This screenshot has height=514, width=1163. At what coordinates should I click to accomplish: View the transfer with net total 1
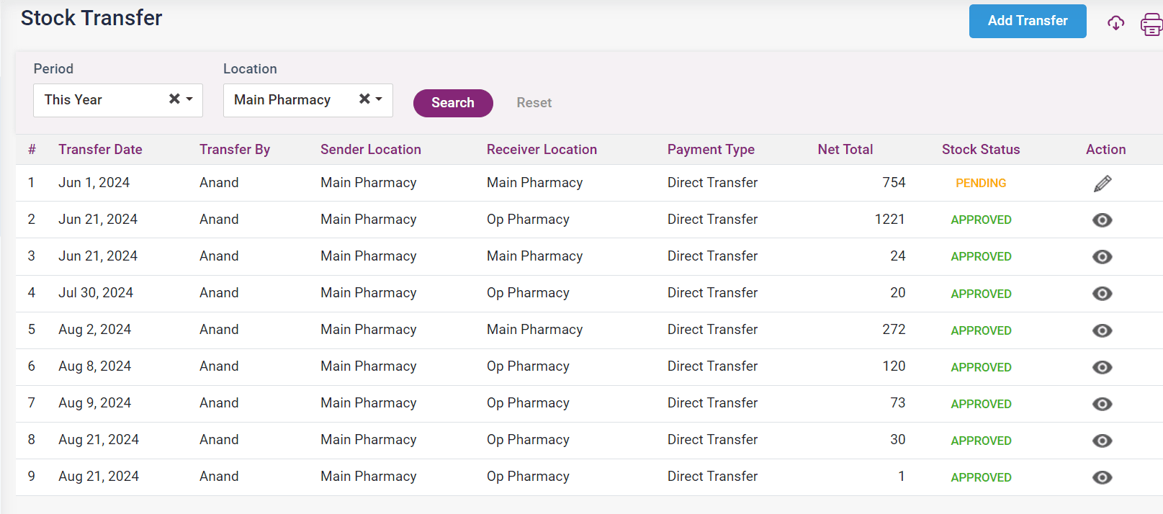click(x=1102, y=477)
